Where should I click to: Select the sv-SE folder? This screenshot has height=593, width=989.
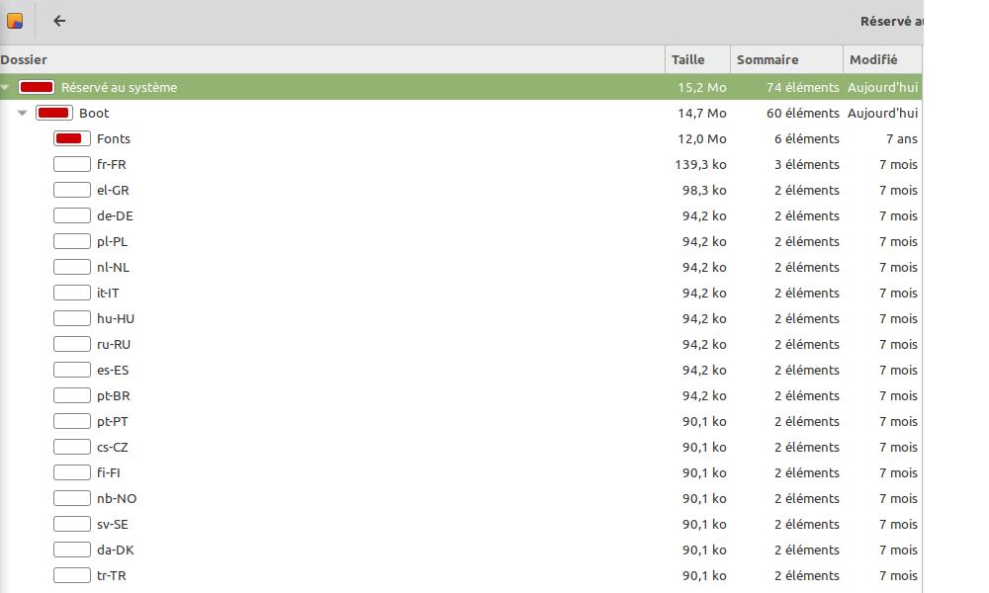tap(461, 524)
